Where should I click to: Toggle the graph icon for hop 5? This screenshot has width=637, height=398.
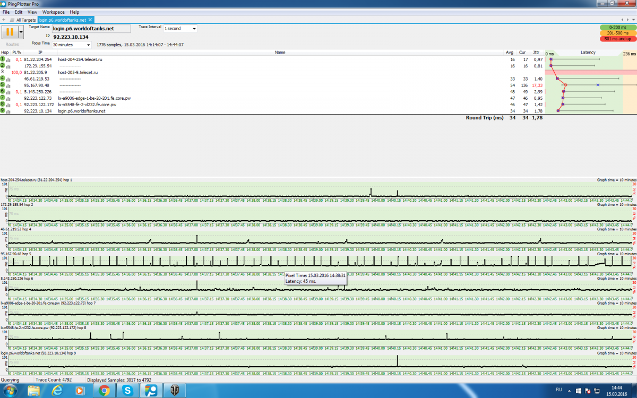[x=8, y=85]
